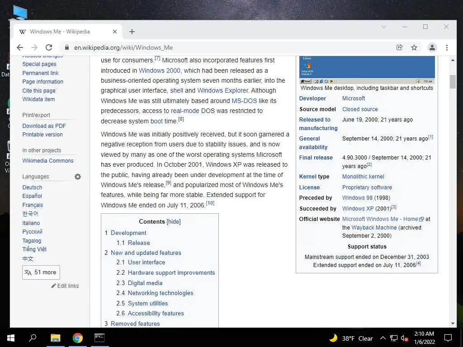
Task: Share this page icon in address bar
Action: [x=400, y=47]
